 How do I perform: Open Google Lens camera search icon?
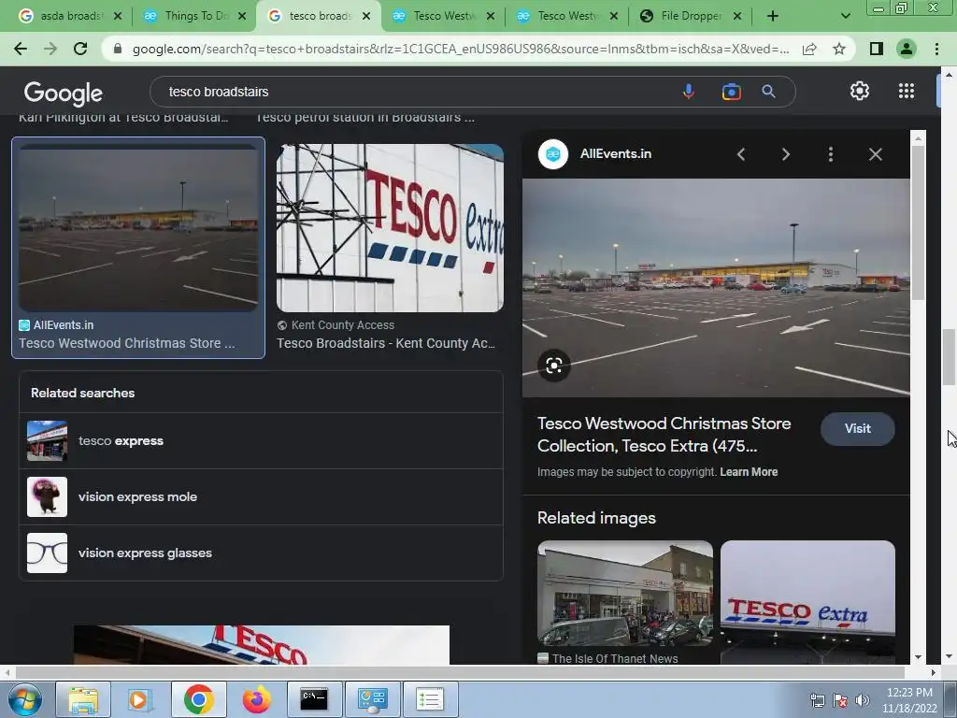coord(731,92)
